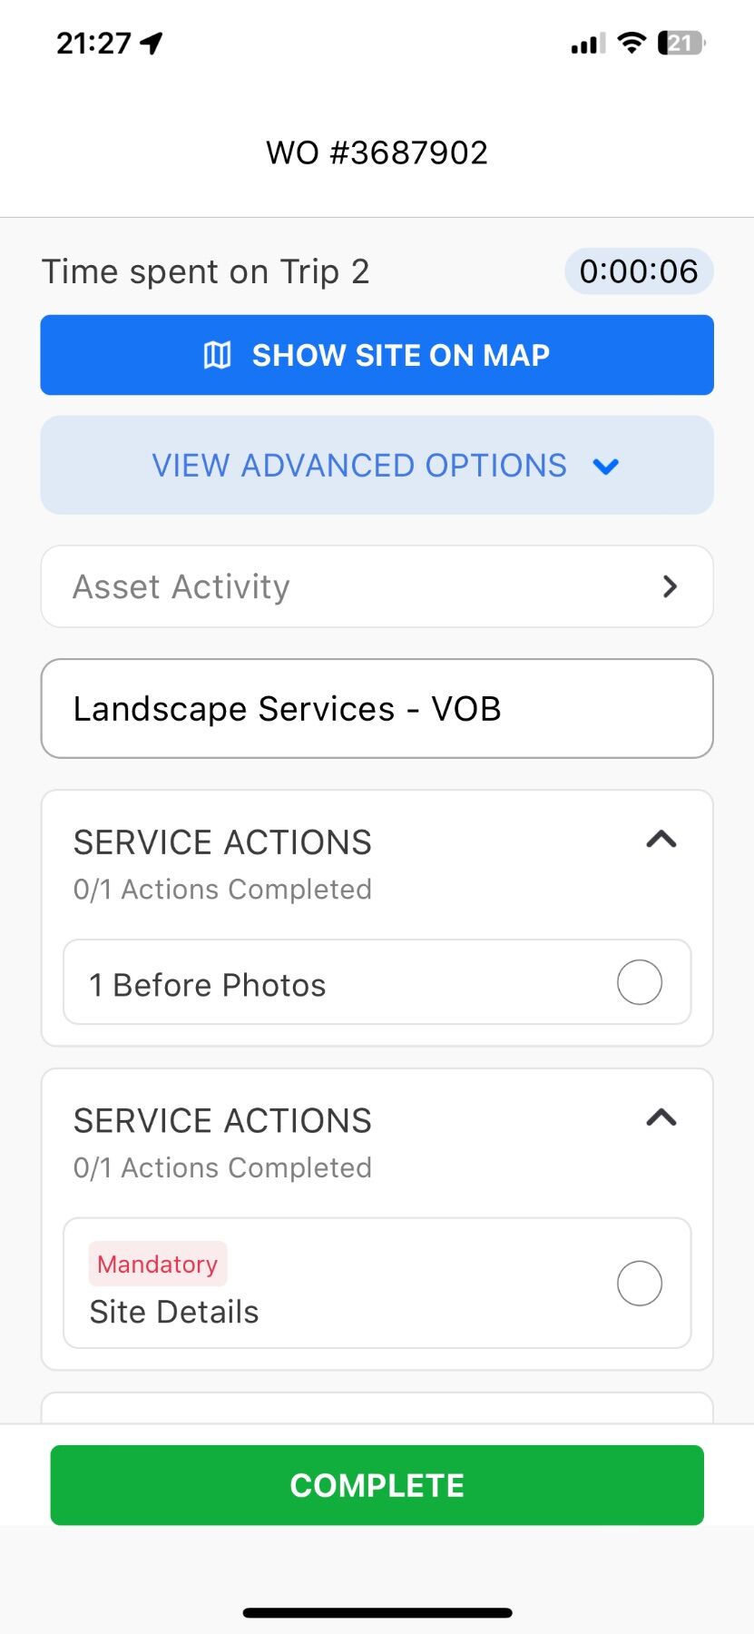Collapse the second Service Actions section
754x1634 pixels.
[661, 1117]
